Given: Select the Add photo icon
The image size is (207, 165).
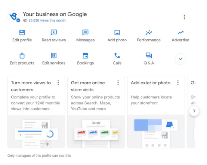Looking at the screenshot, I should point(117,32).
